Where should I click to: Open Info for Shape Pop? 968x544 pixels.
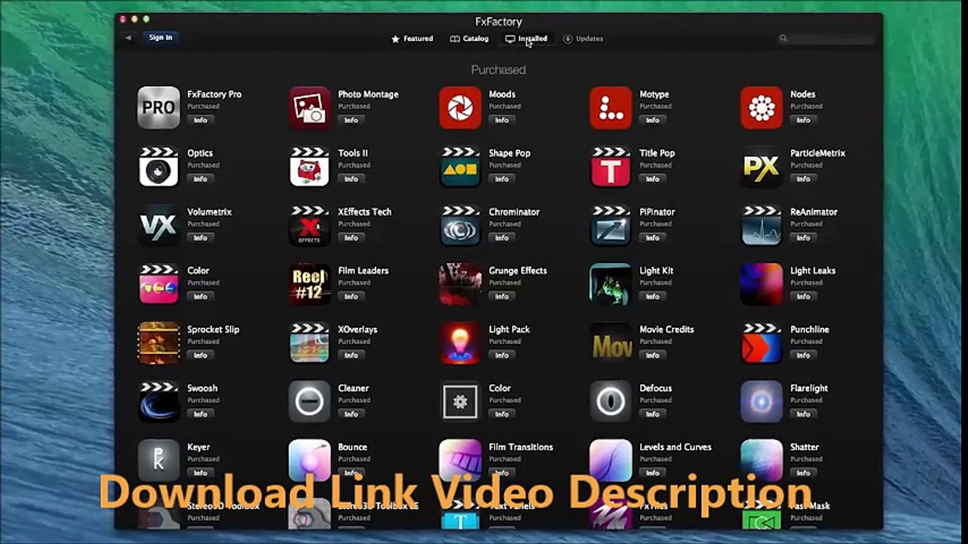coord(502,179)
